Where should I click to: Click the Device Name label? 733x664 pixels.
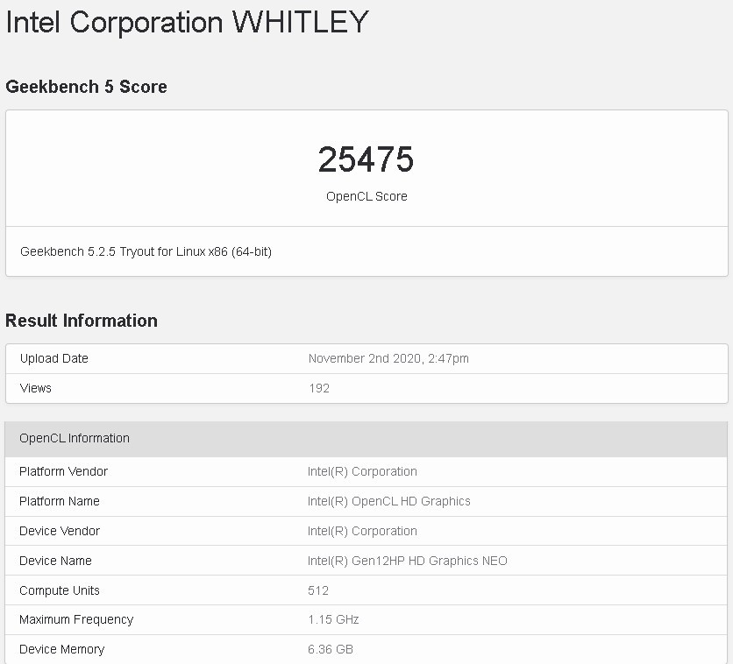[x=55, y=561]
